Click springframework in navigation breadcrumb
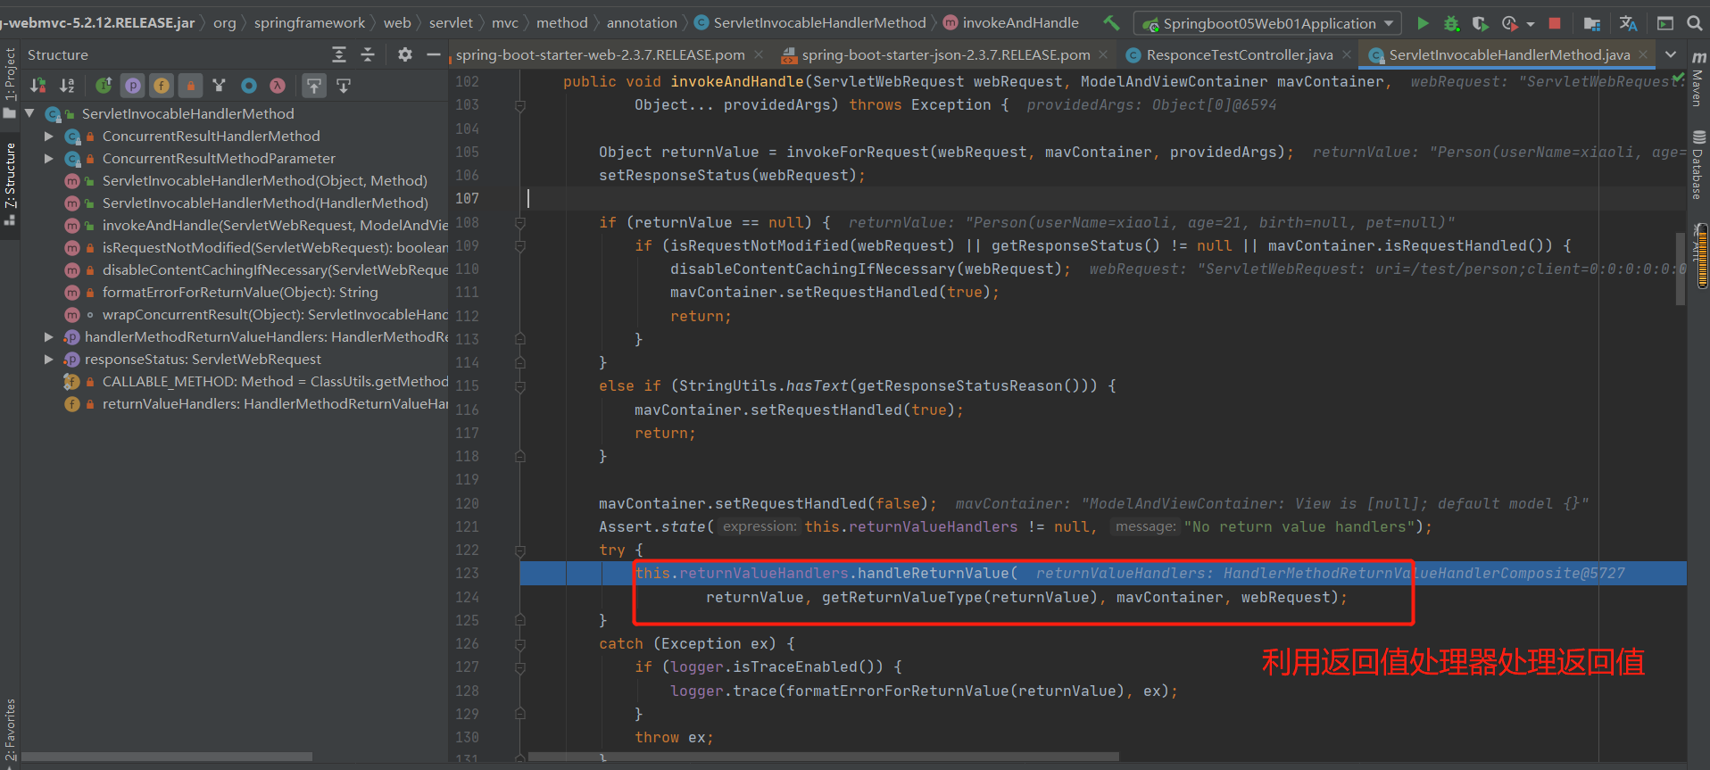This screenshot has width=1710, height=770. tap(309, 22)
